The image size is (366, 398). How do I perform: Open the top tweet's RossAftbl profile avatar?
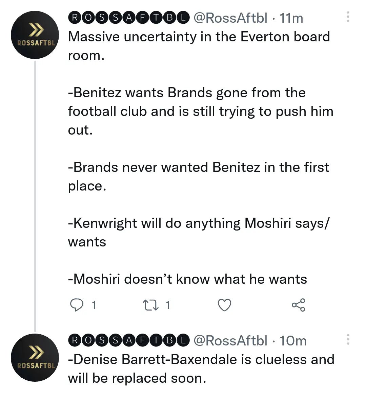(x=35, y=35)
